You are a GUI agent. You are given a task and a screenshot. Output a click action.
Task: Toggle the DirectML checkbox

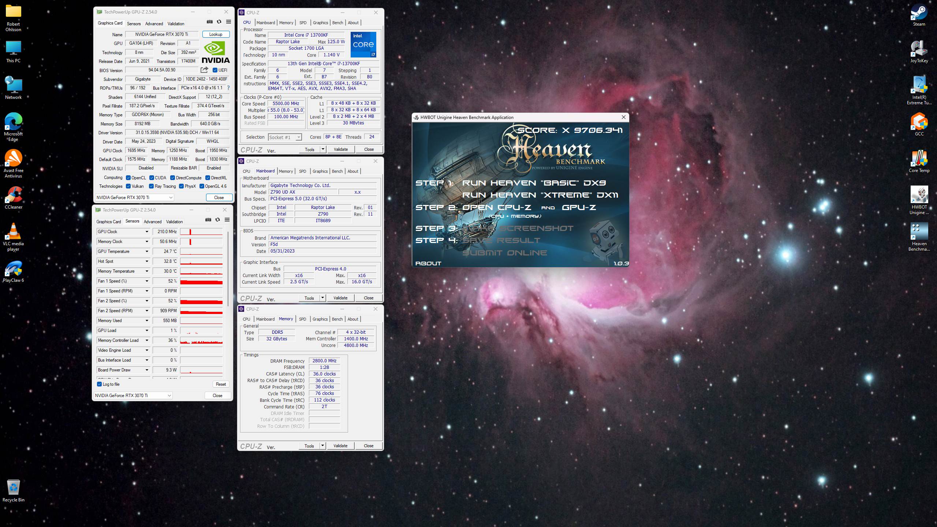click(x=208, y=178)
